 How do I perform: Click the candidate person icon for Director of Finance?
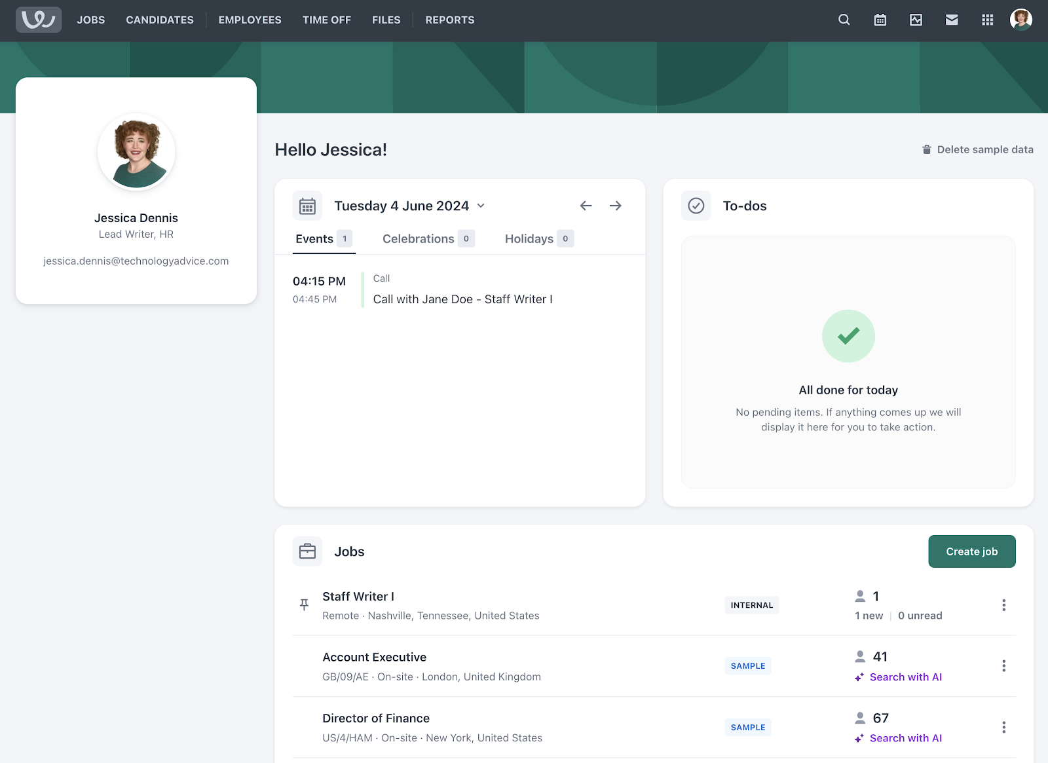(x=860, y=718)
